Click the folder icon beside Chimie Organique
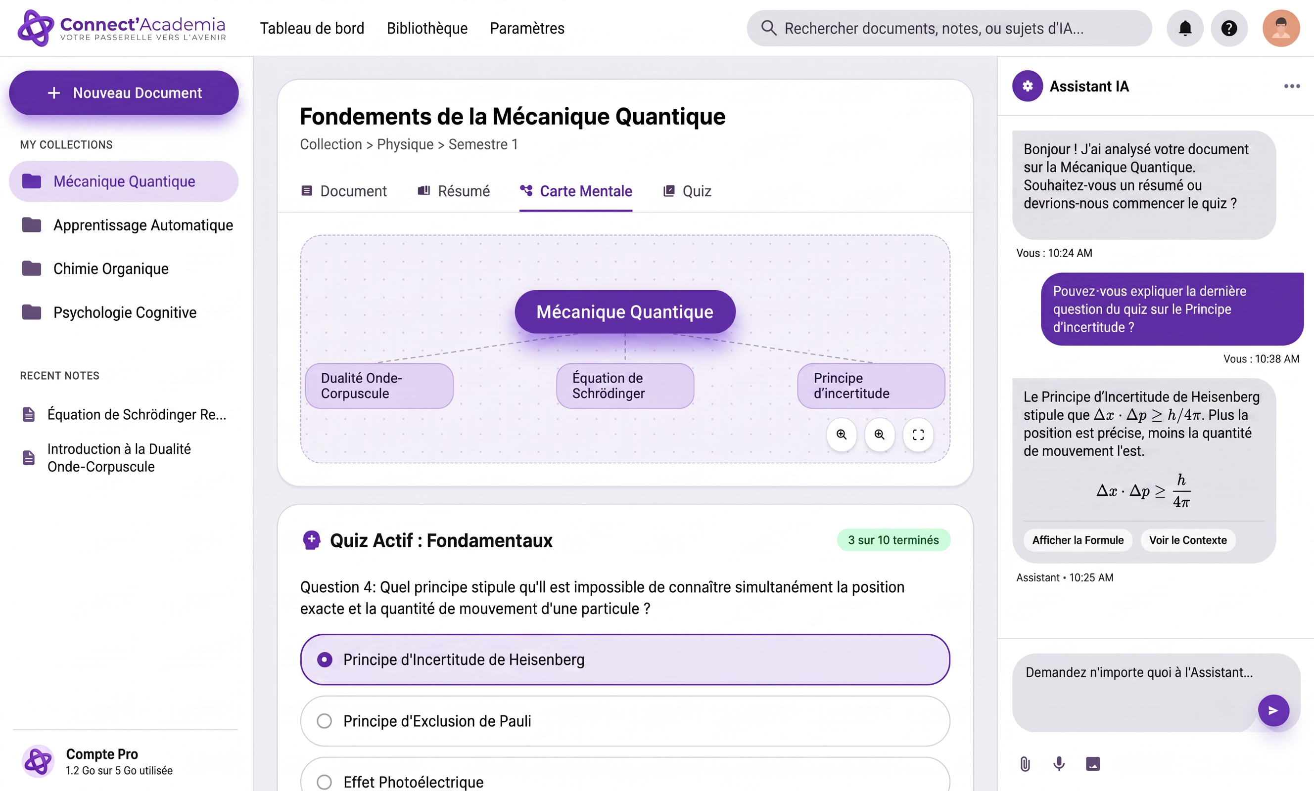The width and height of the screenshot is (1314, 791). [32, 268]
